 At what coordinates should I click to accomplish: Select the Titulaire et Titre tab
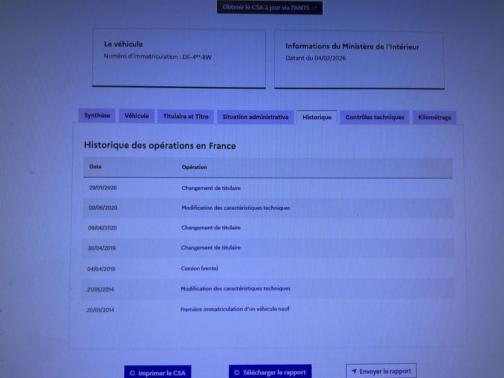[x=185, y=117]
